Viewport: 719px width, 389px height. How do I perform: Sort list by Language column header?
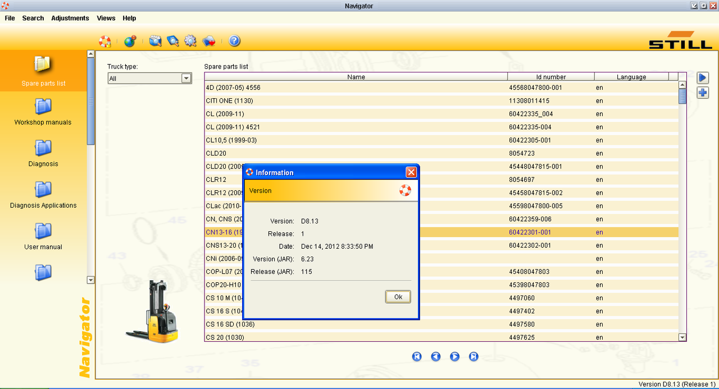click(631, 77)
